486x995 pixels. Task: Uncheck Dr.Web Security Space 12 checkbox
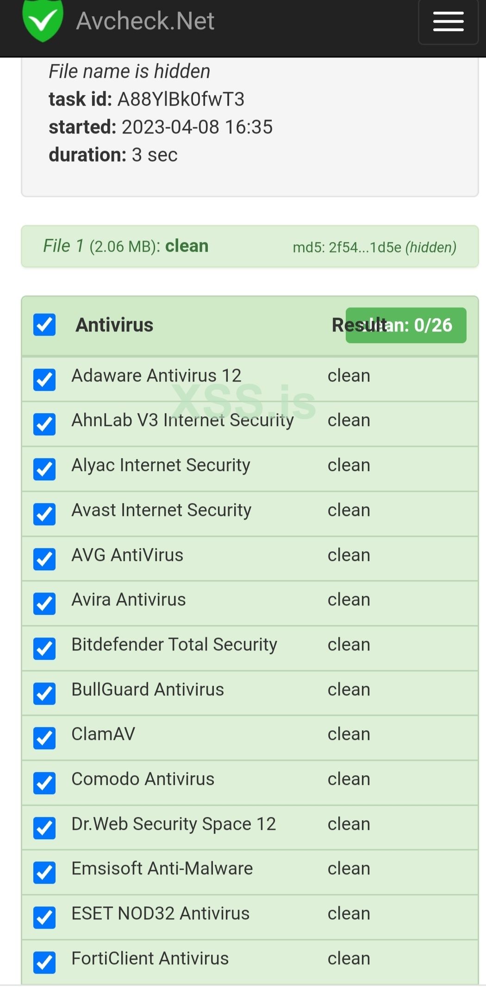click(44, 828)
